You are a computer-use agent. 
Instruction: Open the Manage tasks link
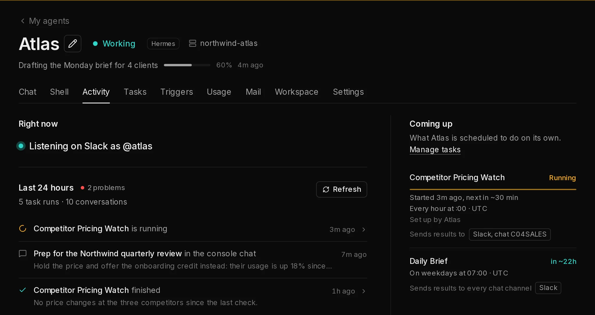[435, 149]
